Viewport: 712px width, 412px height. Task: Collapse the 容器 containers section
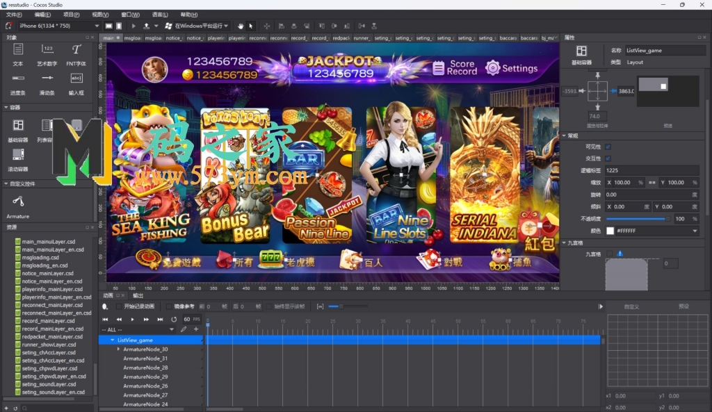pos(6,107)
